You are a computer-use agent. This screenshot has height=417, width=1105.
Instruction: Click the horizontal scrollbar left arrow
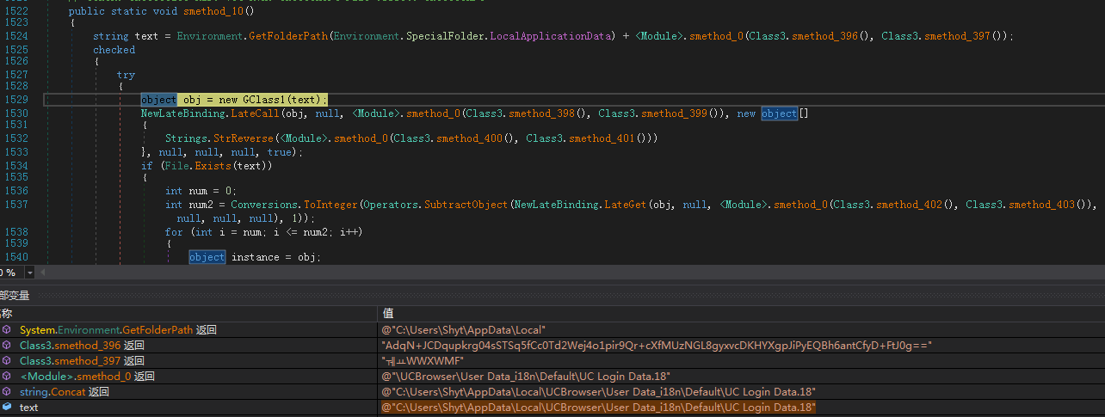pos(44,273)
